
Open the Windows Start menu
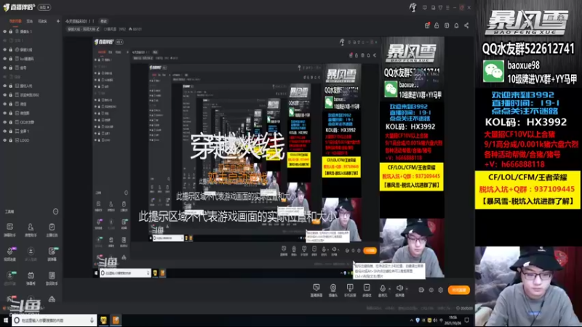[x=6, y=320]
